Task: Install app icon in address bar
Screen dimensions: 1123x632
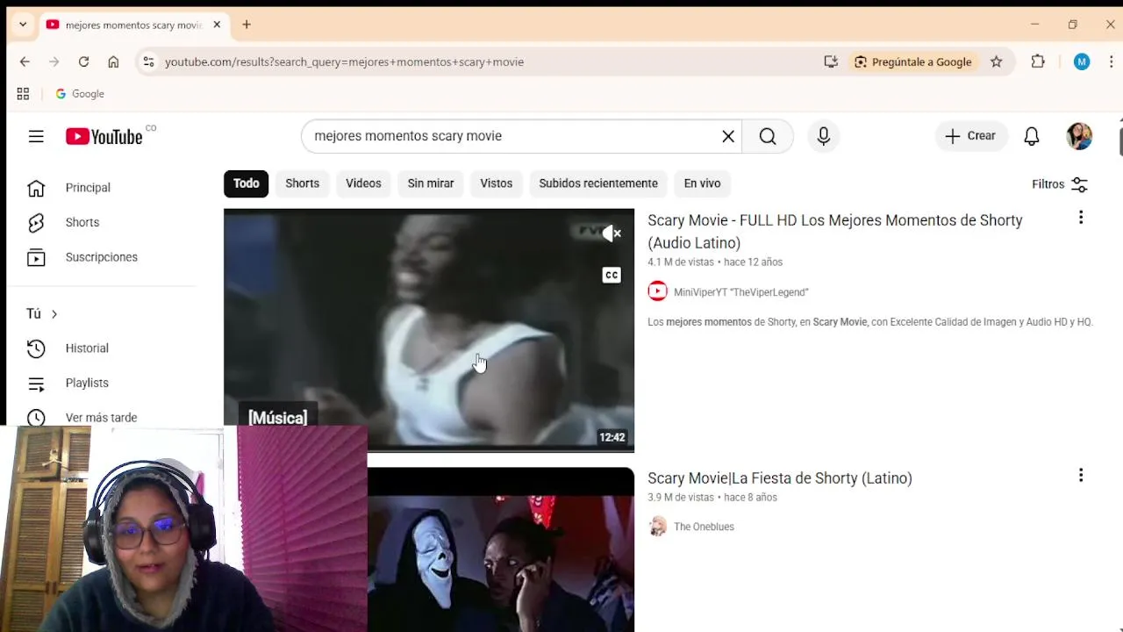Action: coord(831,61)
